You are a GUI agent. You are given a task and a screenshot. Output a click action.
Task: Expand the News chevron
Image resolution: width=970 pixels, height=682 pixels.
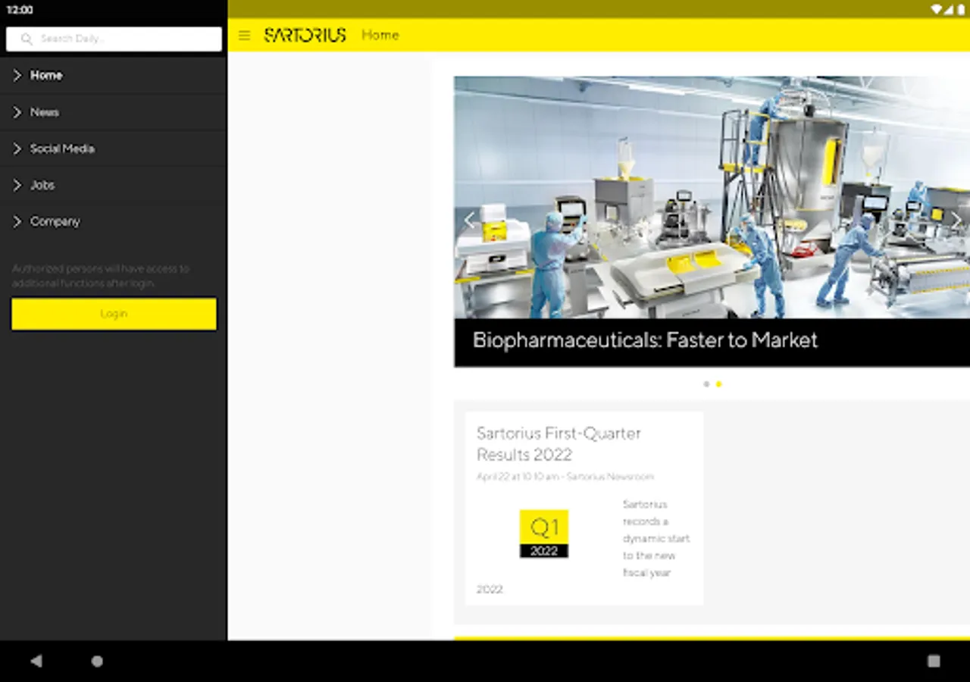point(17,112)
